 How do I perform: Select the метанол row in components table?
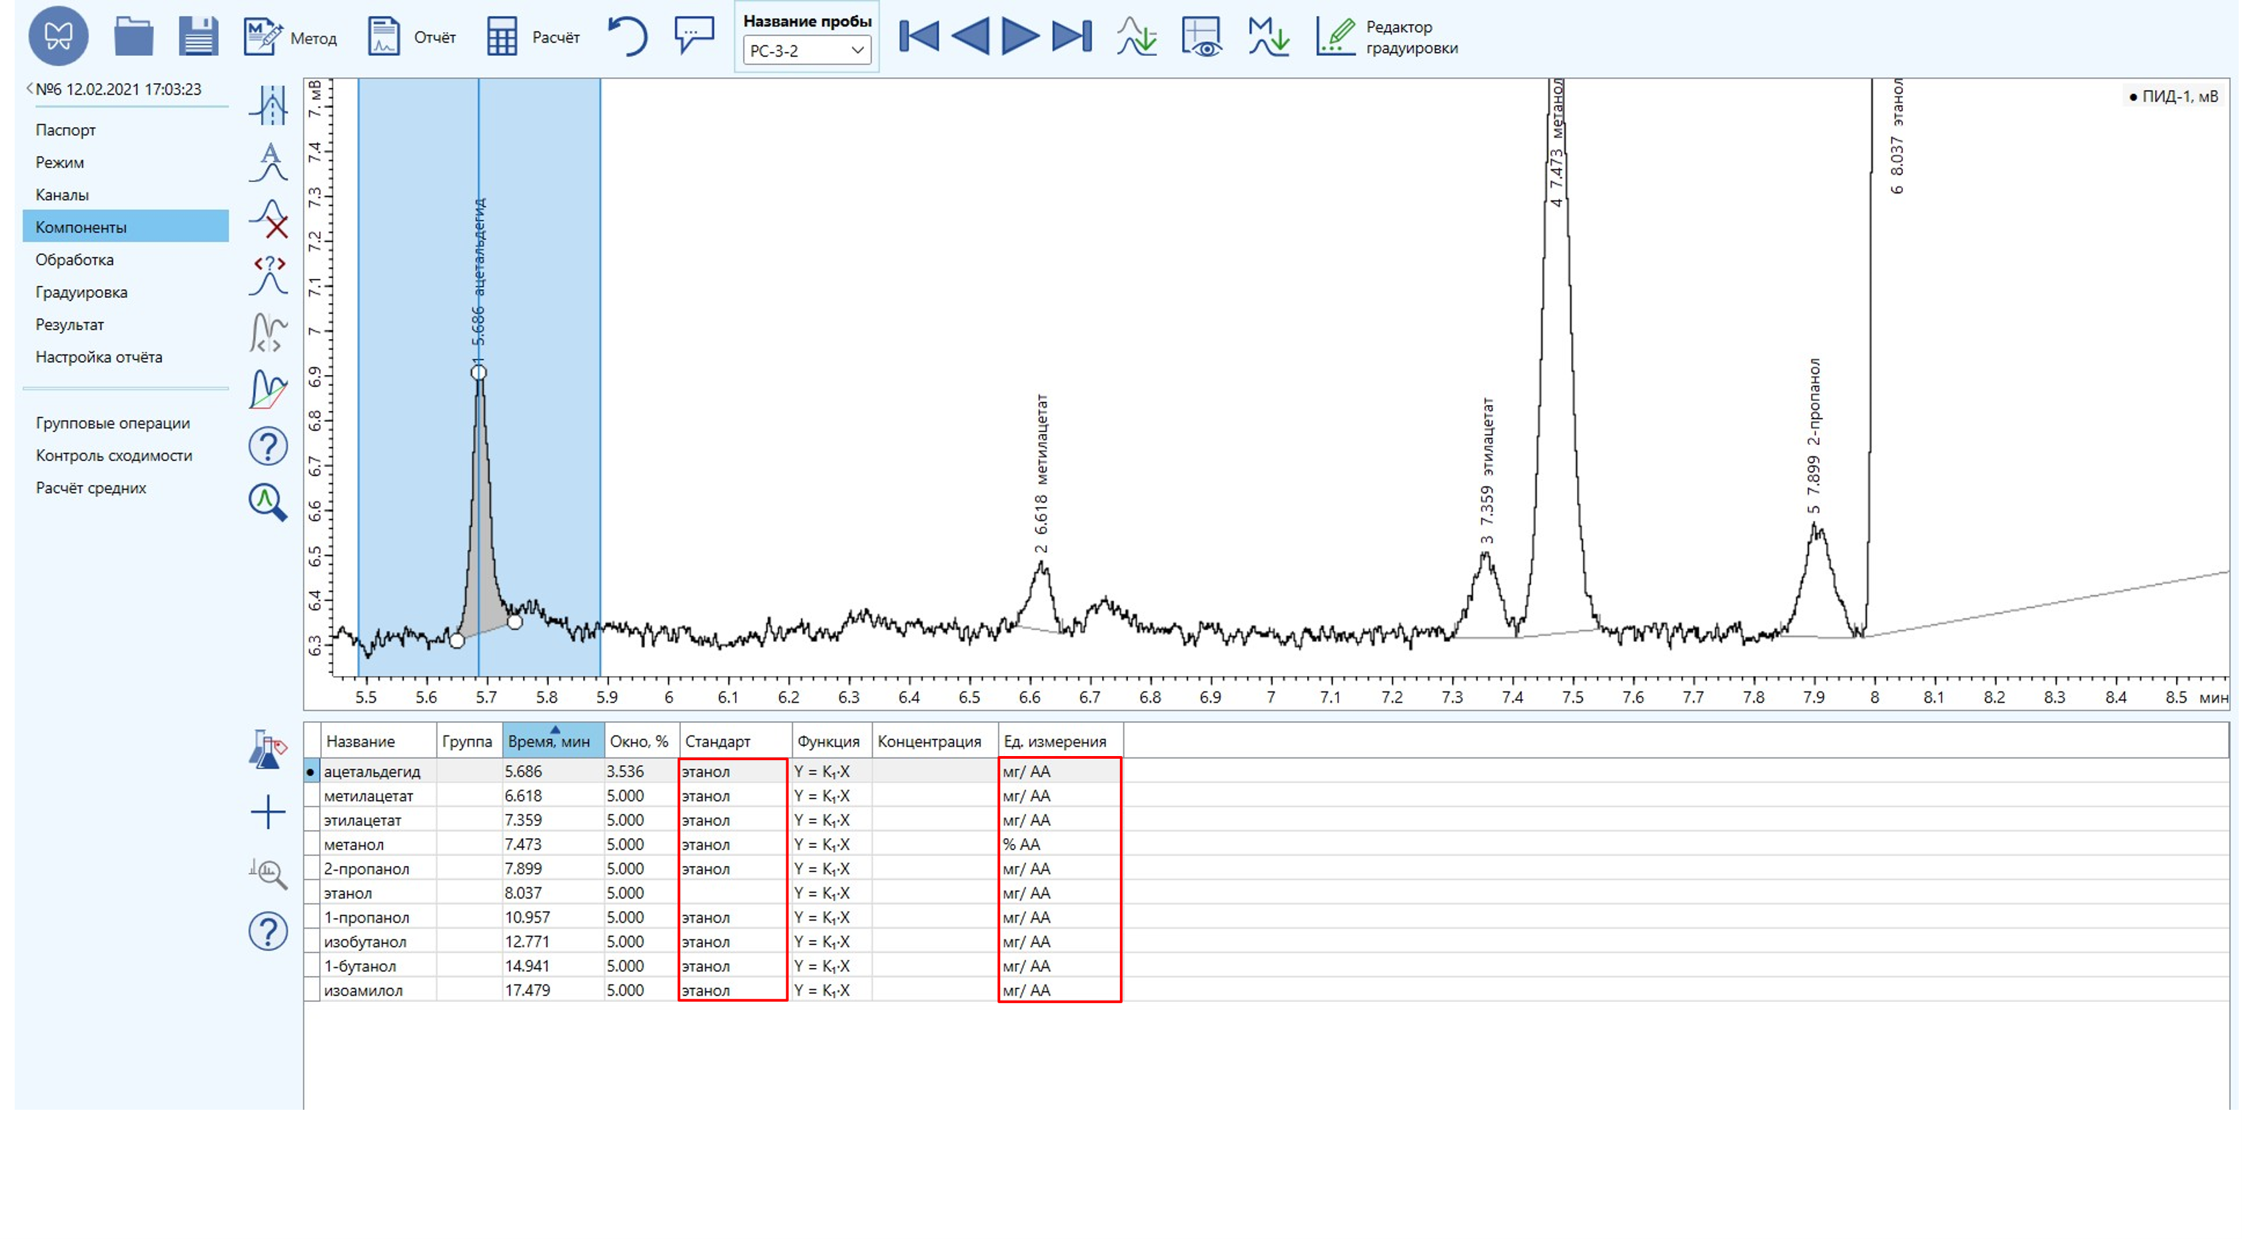coord(353,844)
